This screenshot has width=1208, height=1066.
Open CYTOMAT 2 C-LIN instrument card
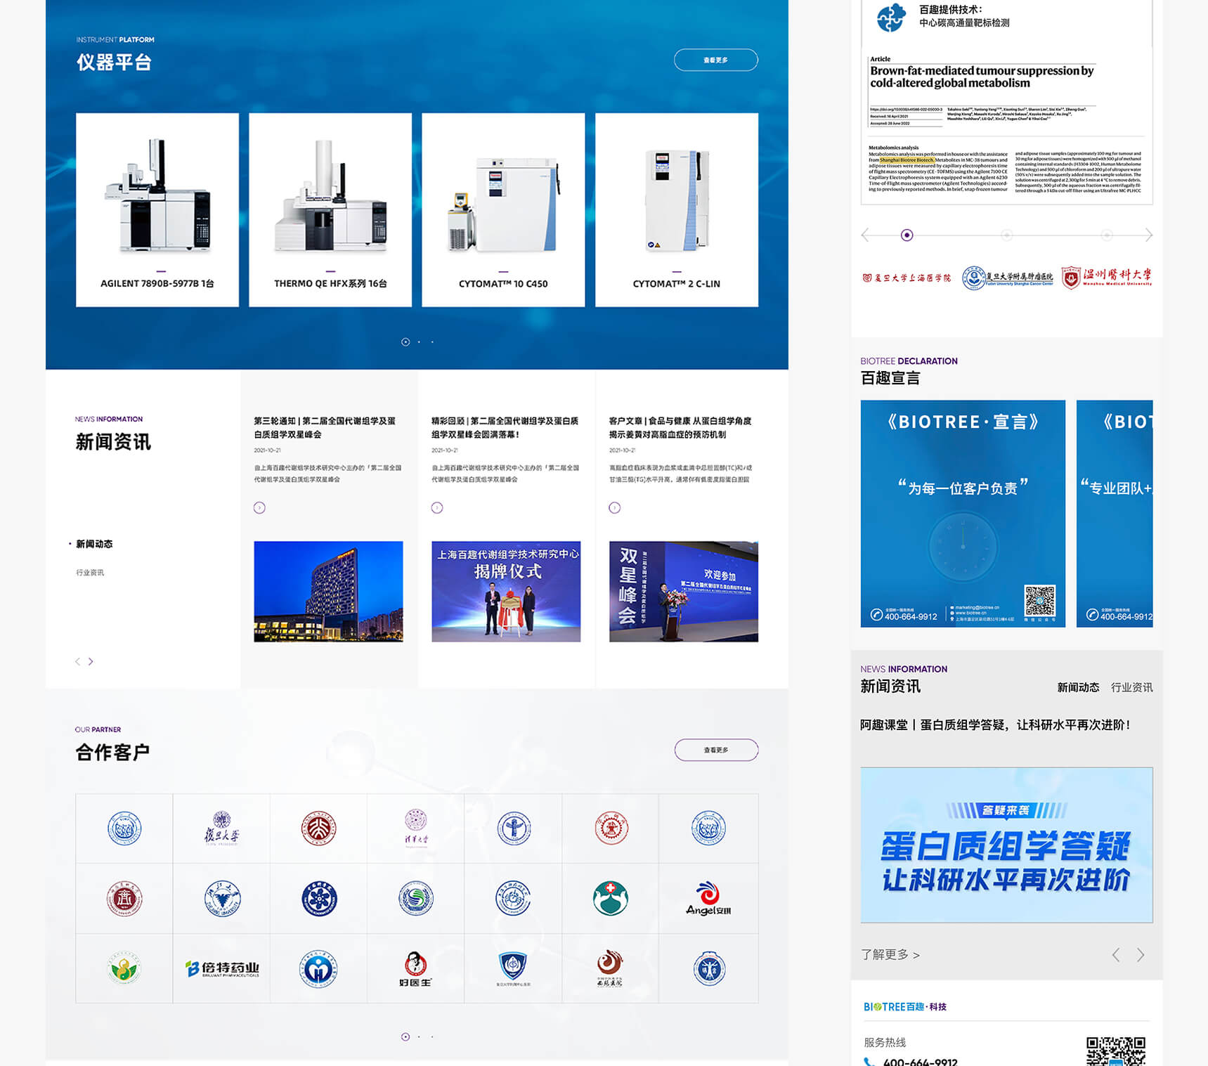pos(677,209)
